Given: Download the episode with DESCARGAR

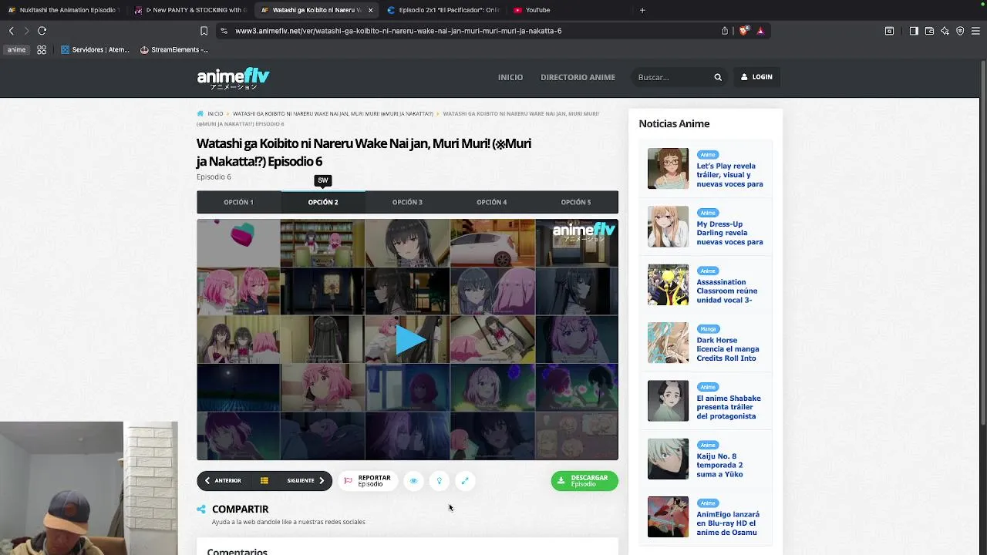Looking at the screenshot, I should (584, 480).
